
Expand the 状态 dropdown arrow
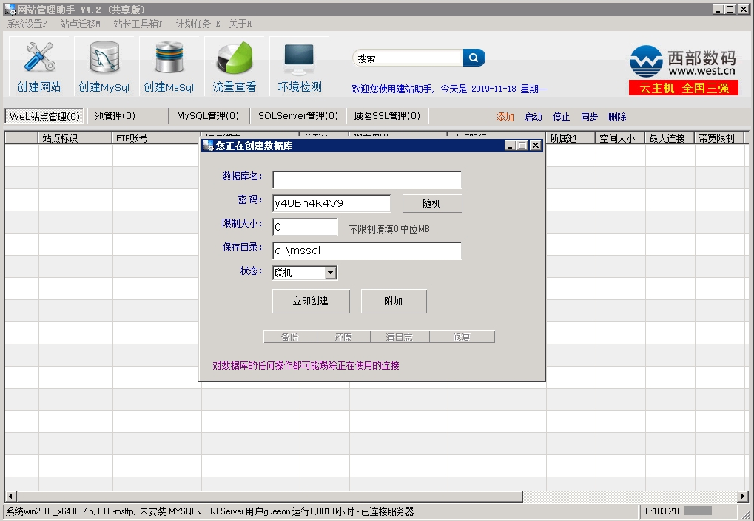tap(331, 273)
